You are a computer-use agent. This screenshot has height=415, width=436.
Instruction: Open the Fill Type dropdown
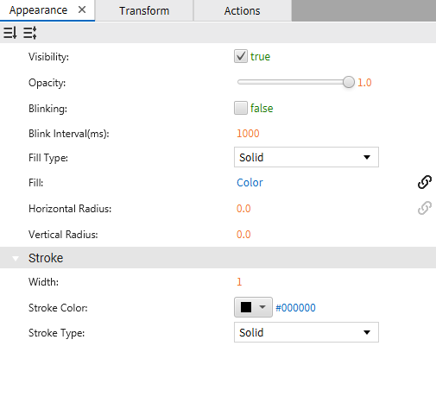306,157
